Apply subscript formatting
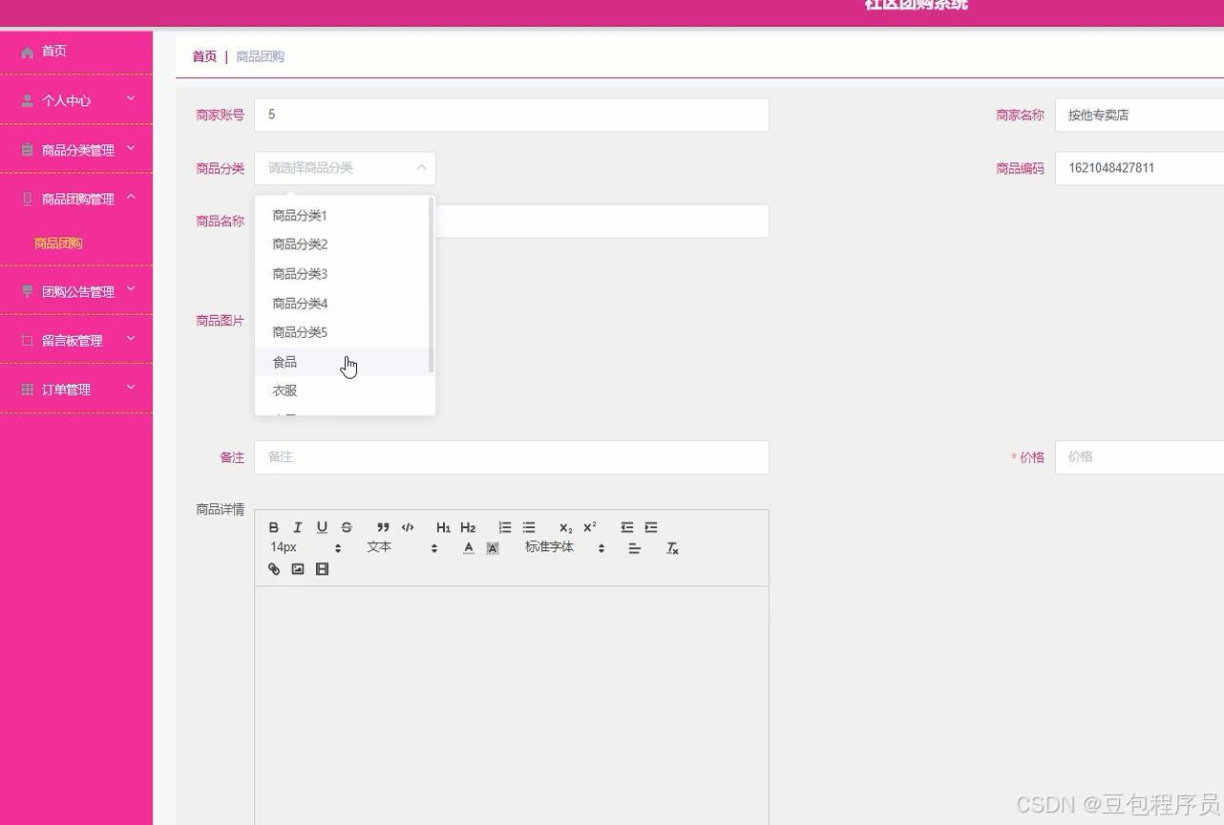 565,527
